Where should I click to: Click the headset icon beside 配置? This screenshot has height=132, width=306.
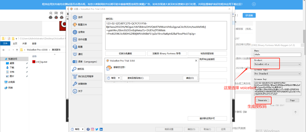click(75, 47)
